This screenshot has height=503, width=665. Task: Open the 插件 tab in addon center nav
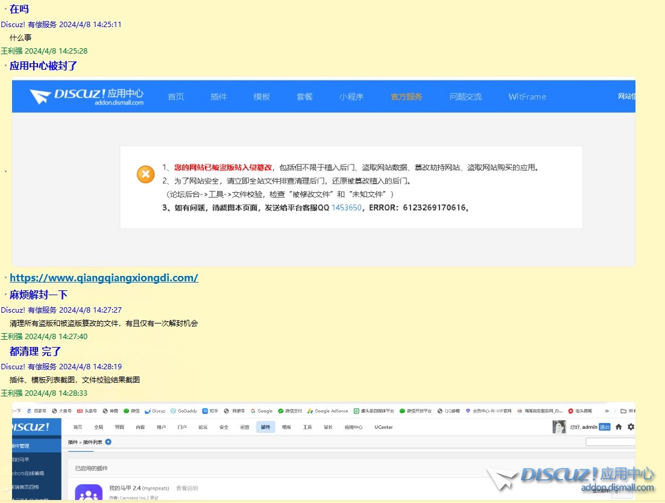pyautogui.click(x=218, y=96)
